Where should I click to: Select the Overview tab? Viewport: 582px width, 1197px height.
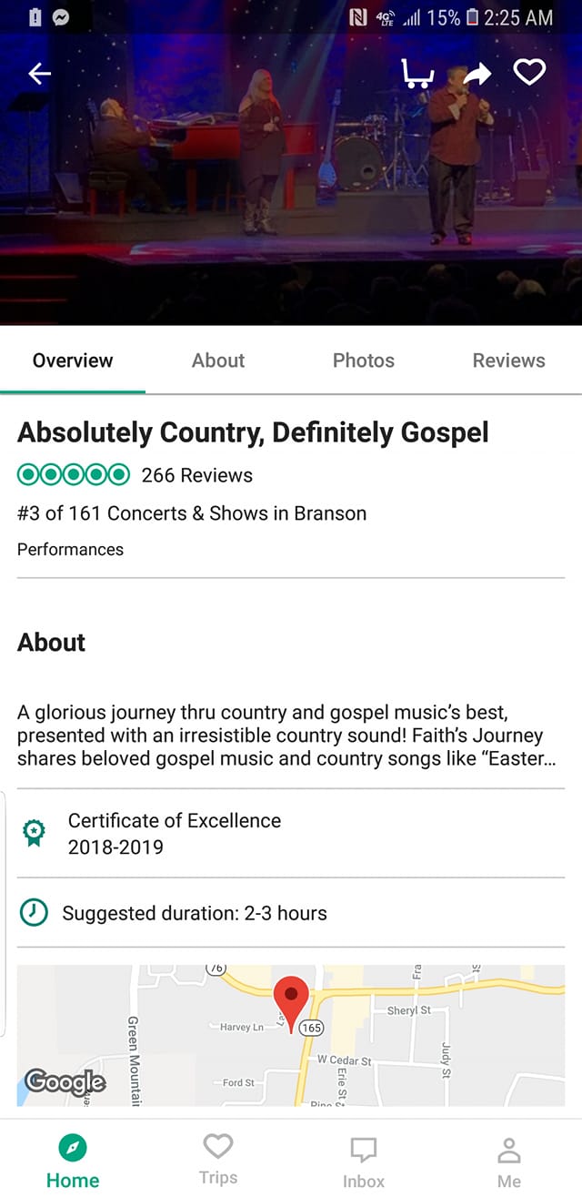pos(73,360)
